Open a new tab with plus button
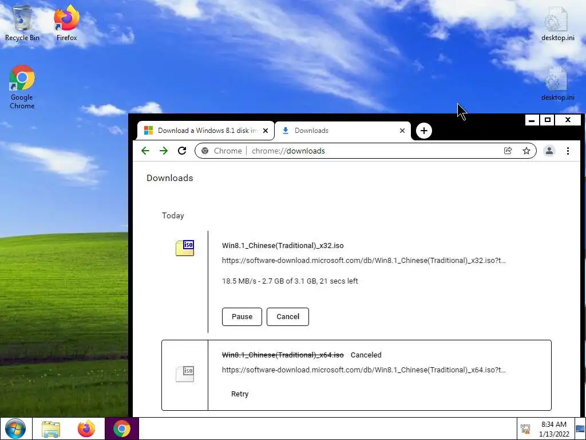 point(424,131)
